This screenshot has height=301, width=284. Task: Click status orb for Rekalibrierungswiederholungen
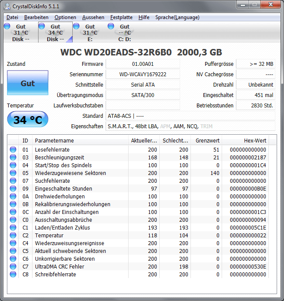point(13,204)
